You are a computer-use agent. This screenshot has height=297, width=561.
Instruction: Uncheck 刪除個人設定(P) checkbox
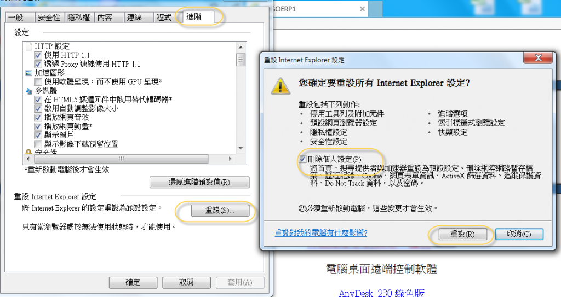point(302,159)
